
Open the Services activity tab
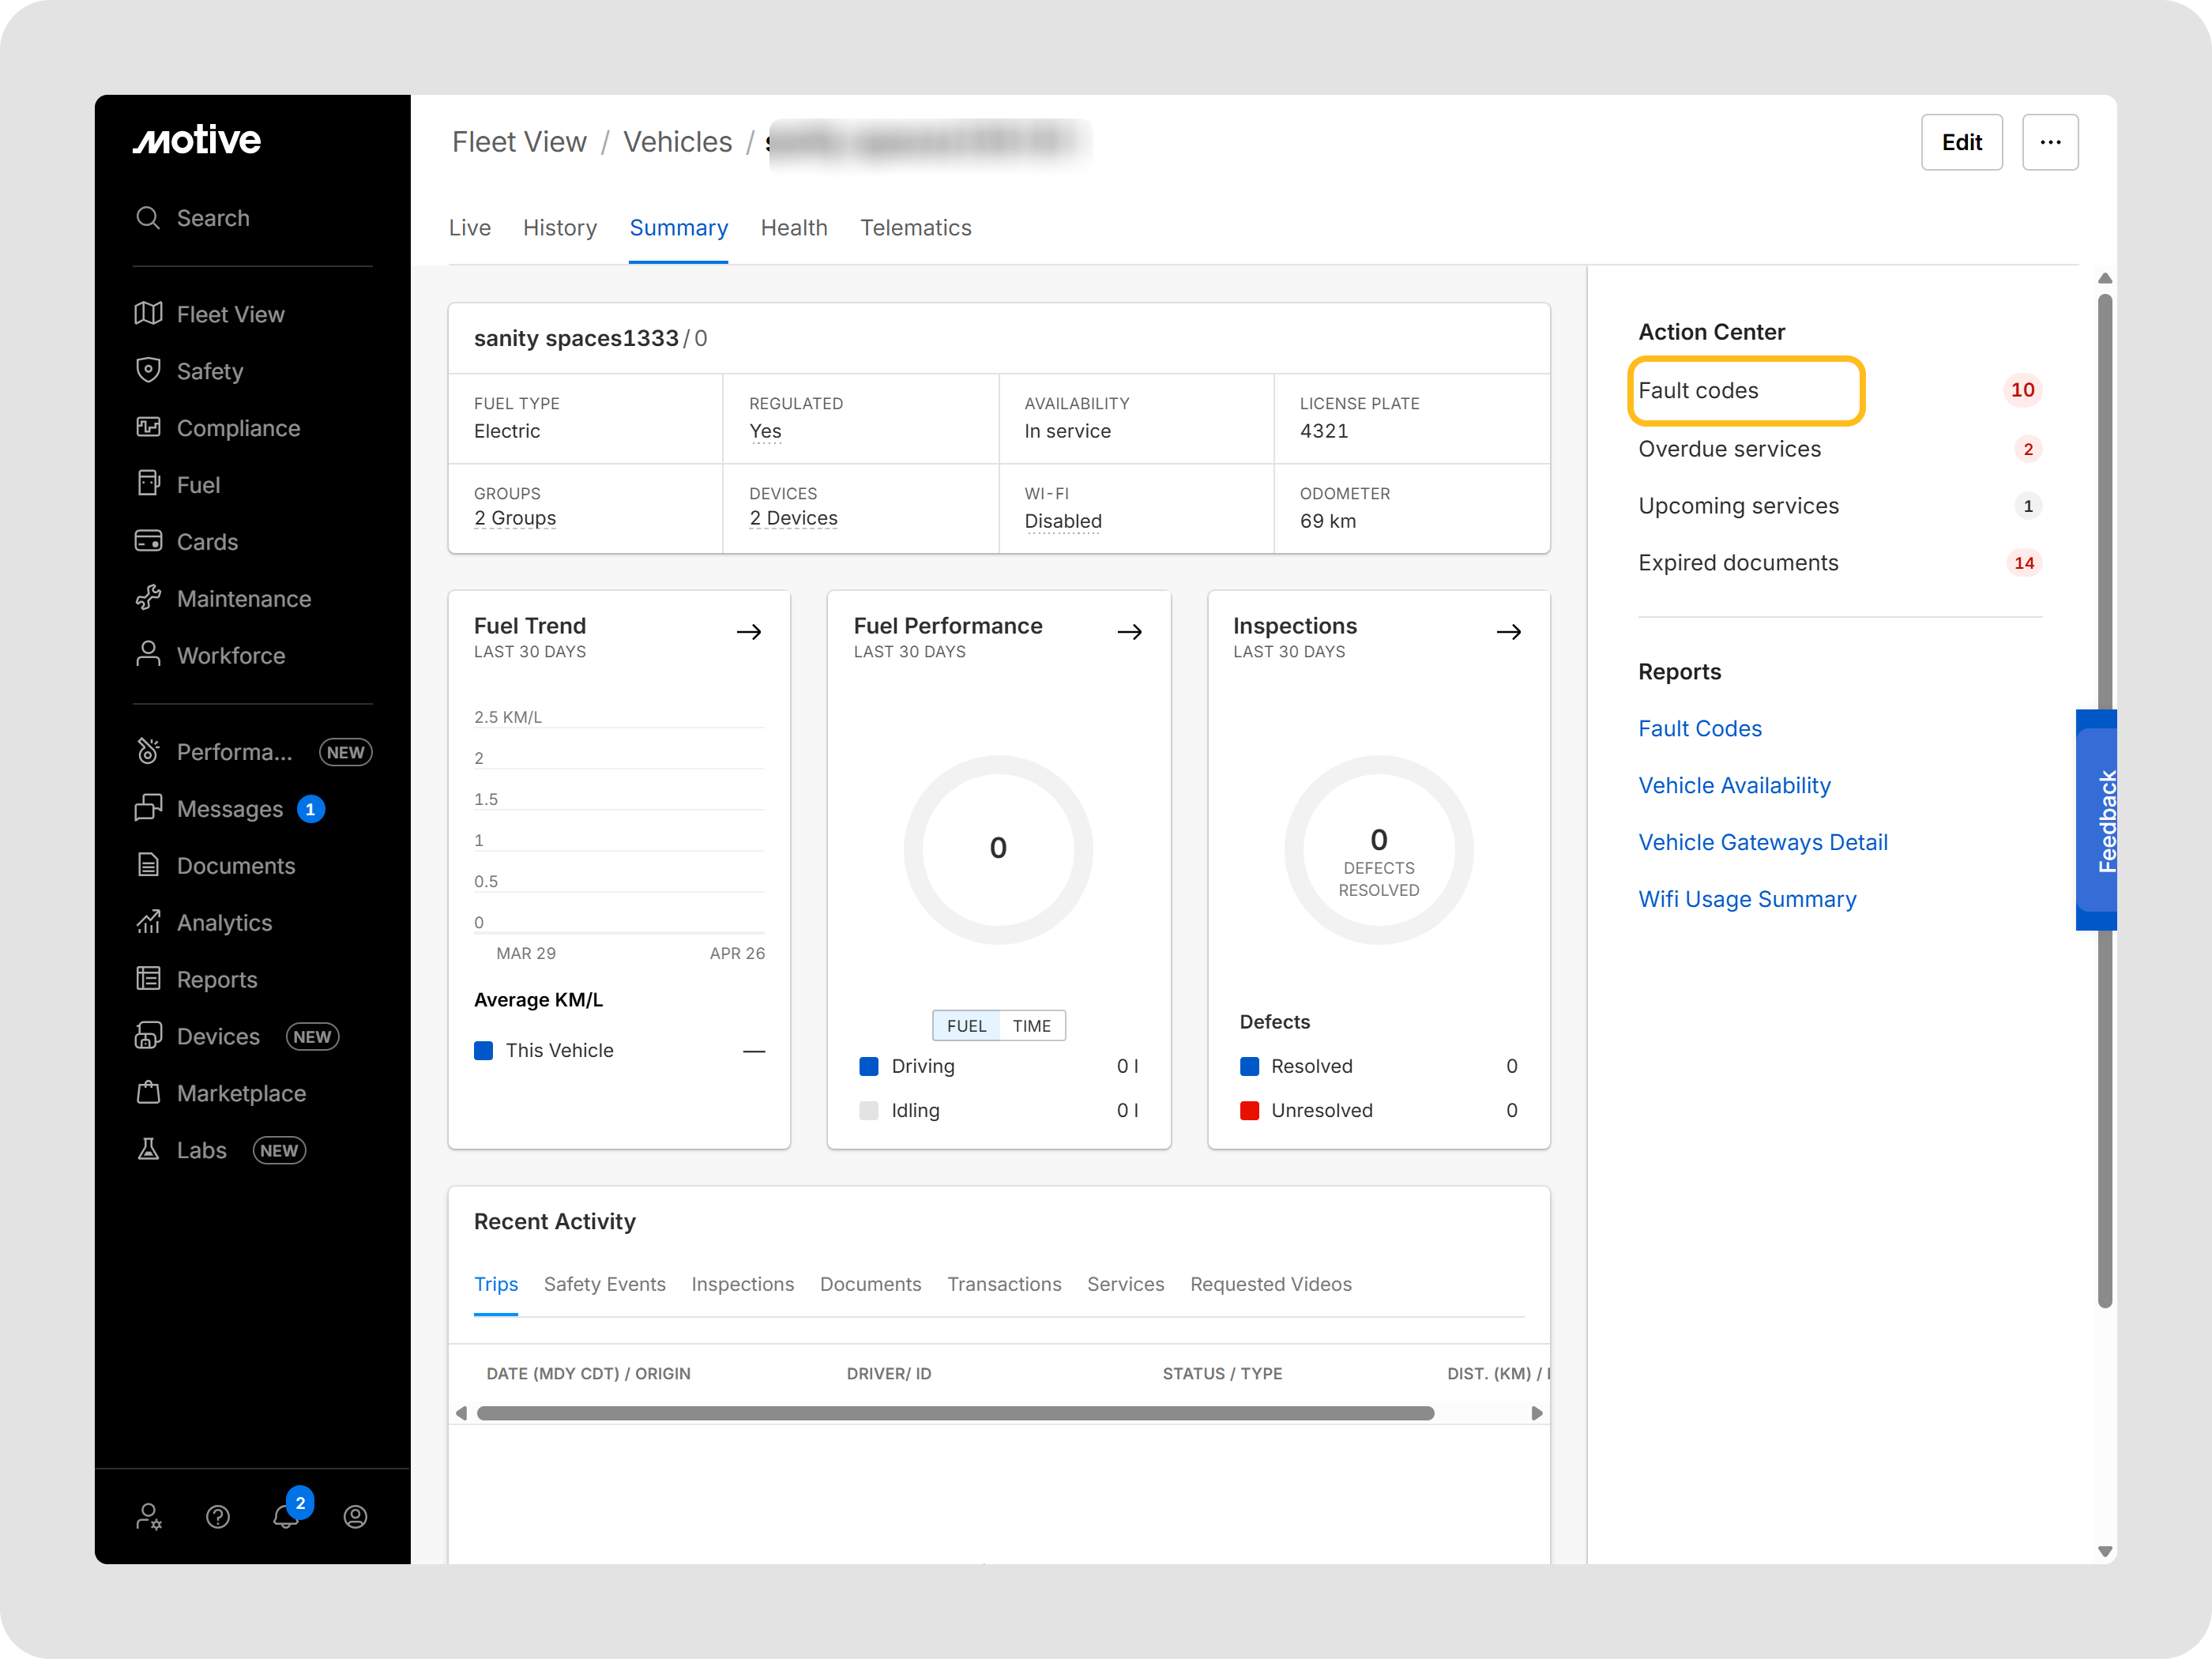tap(1126, 1284)
